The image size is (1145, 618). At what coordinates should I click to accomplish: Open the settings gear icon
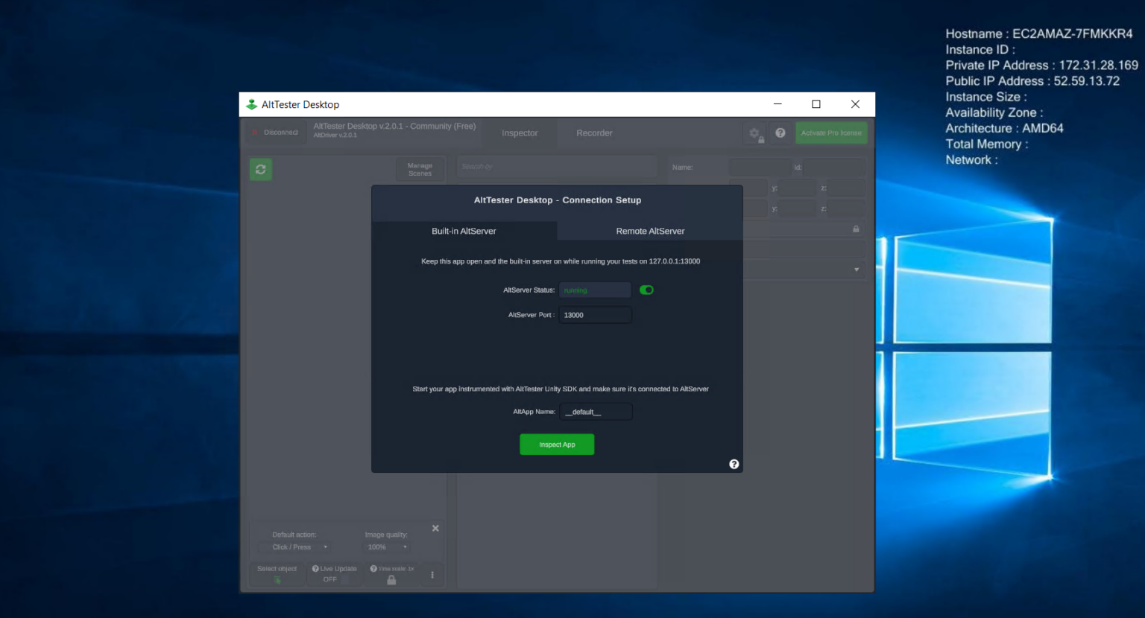pyautogui.click(x=753, y=133)
